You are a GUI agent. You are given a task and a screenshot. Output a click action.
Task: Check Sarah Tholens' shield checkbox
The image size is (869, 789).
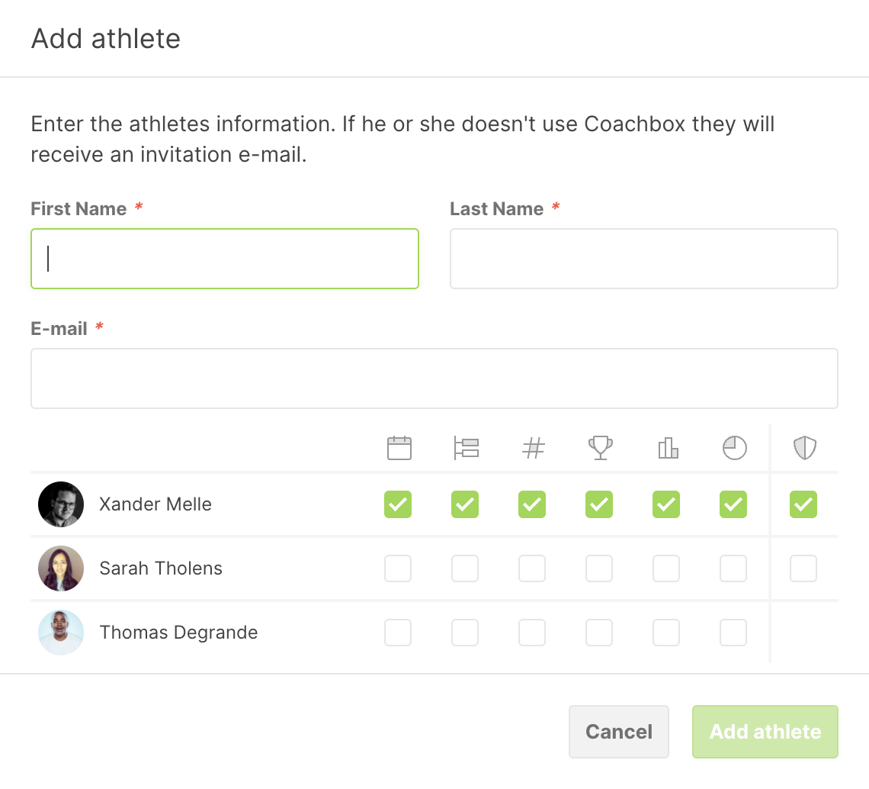[x=803, y=568]
